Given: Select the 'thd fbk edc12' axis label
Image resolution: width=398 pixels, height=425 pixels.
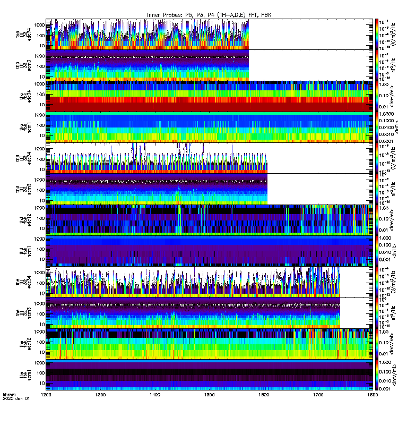Looking at the screenshot, I should tap(25, 220).
